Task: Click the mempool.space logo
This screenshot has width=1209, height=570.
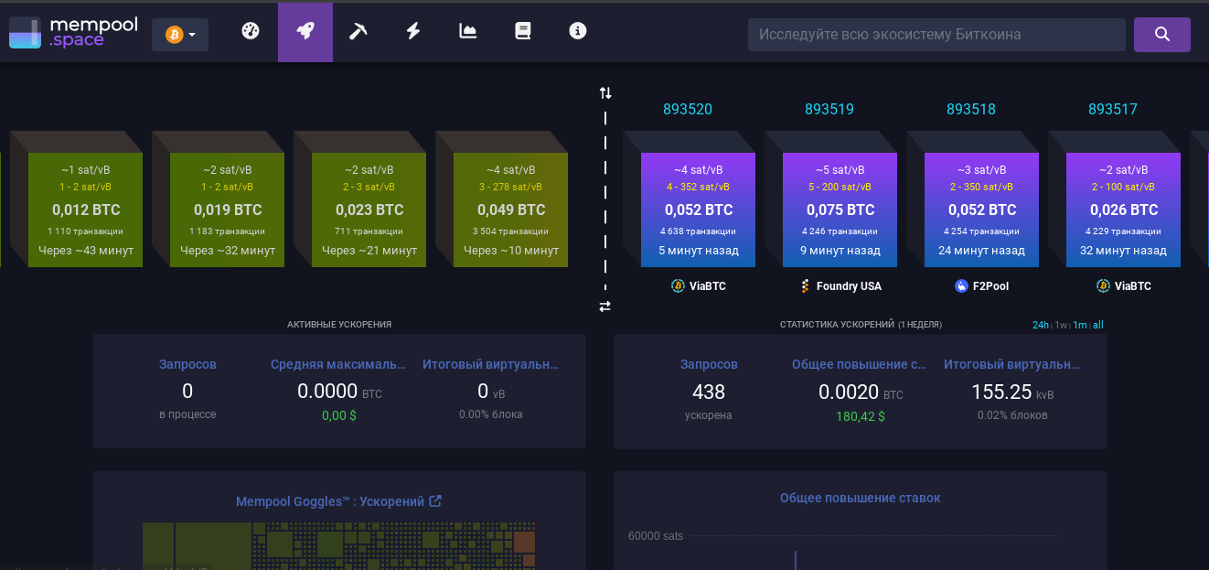Action: click(73, 33)
